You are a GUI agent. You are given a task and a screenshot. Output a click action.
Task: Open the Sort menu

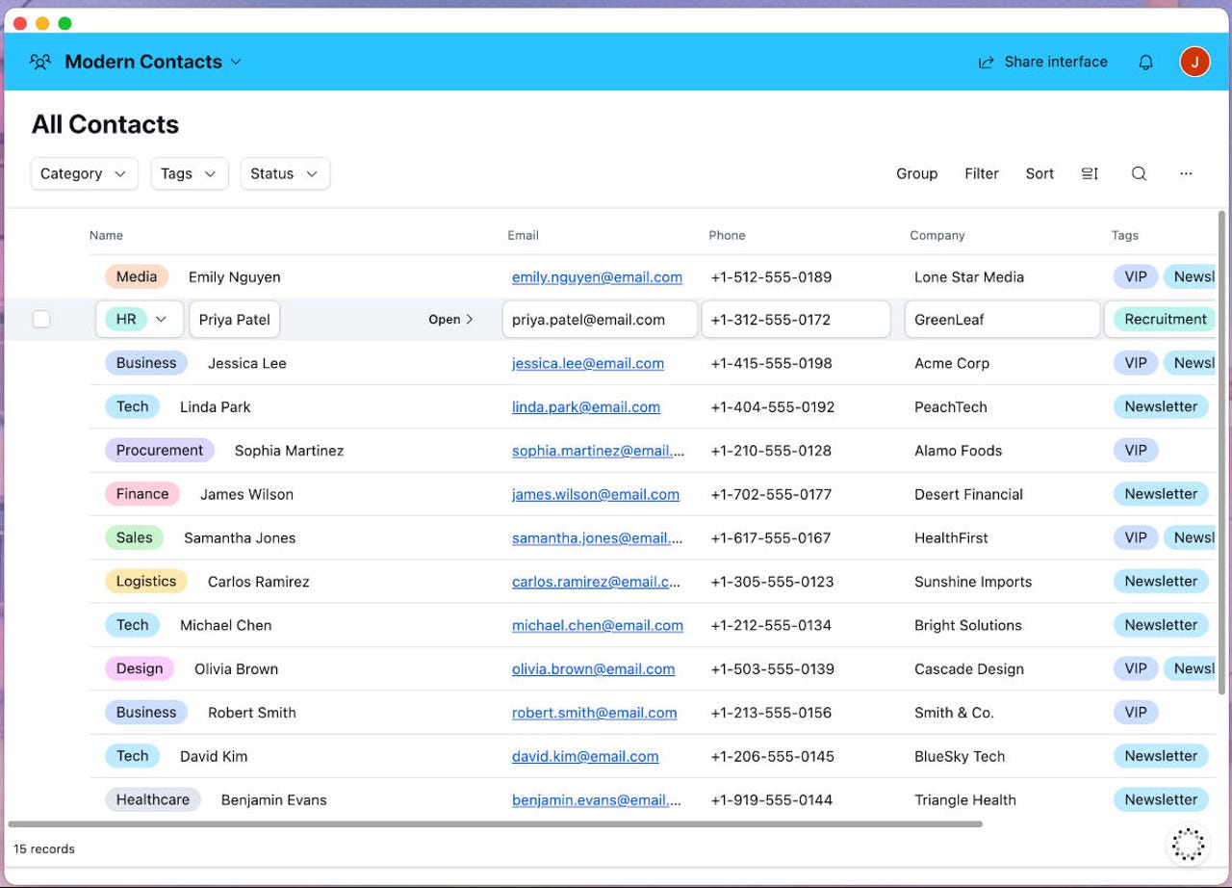pos(1039,173)
